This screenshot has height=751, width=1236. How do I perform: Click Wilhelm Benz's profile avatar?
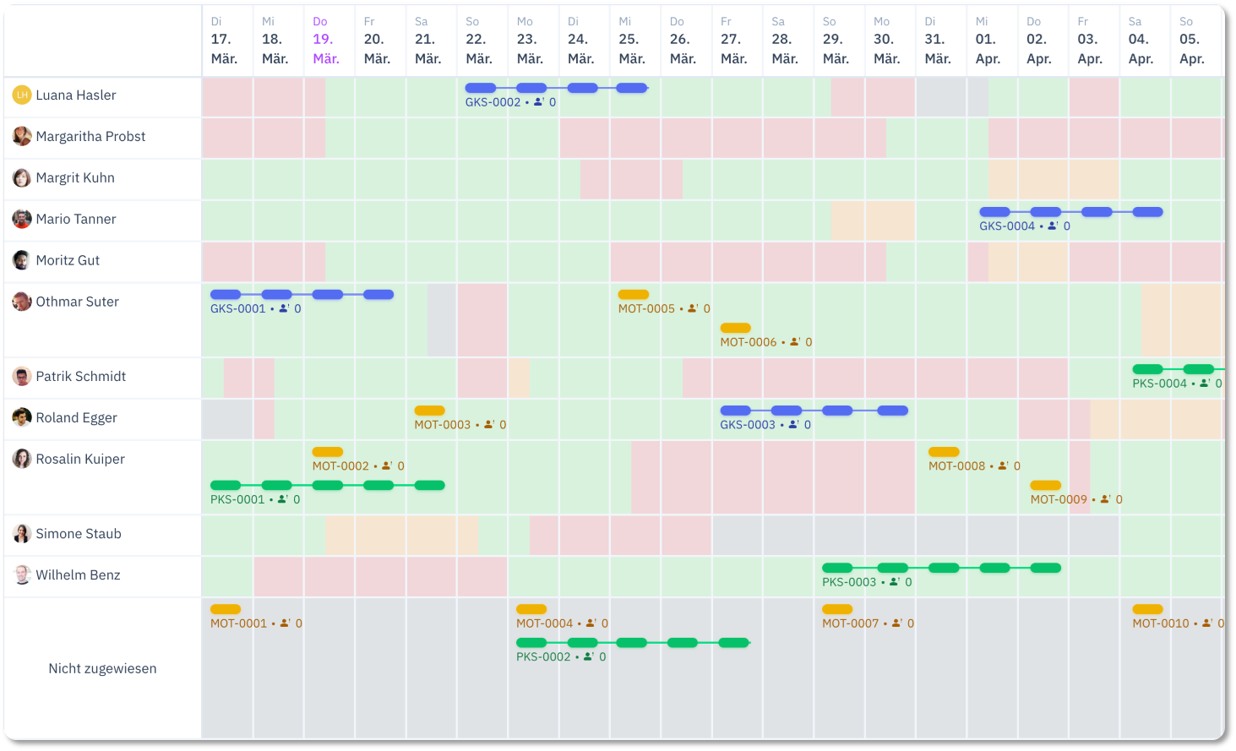[22, 575]
